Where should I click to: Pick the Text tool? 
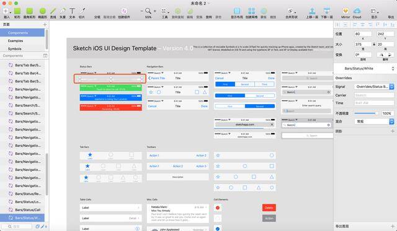coord(72,11)
